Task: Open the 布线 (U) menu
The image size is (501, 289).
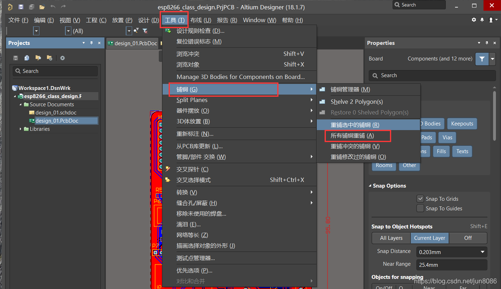Action: (200, 20)
